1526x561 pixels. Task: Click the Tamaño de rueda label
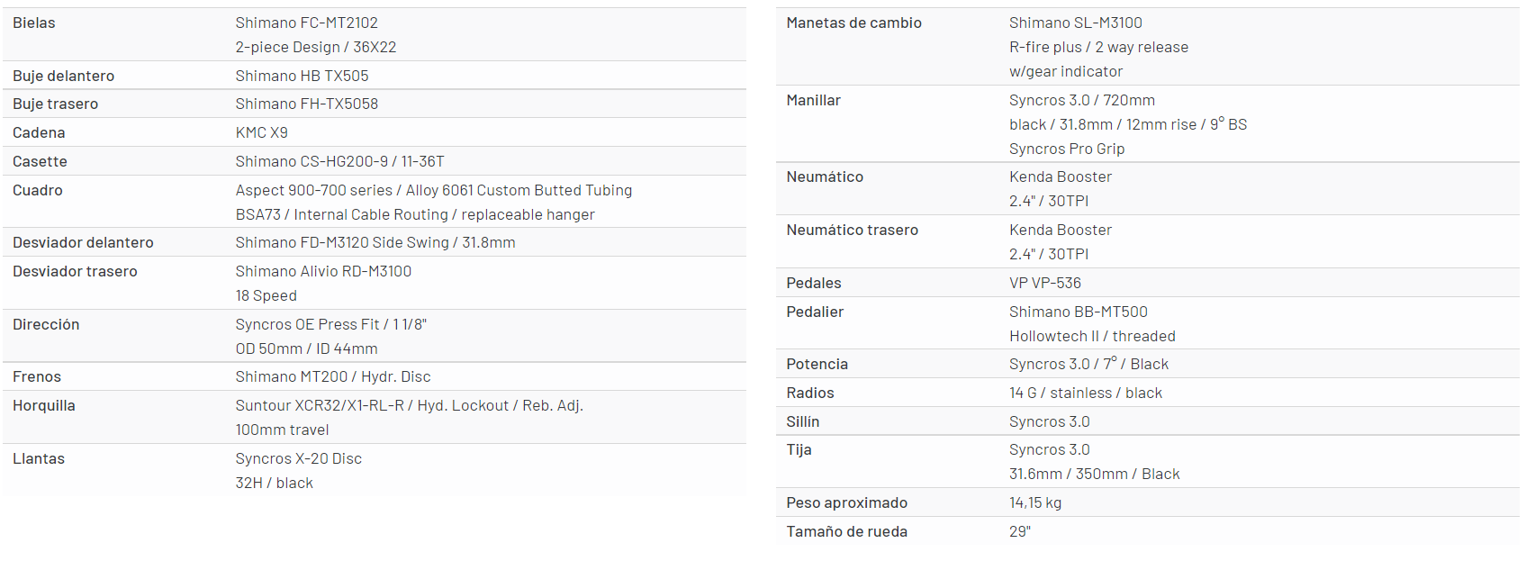point(846,531)
